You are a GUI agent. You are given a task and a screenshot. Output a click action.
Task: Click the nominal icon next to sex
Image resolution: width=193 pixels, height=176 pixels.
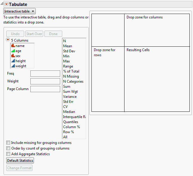pos(13,56)
